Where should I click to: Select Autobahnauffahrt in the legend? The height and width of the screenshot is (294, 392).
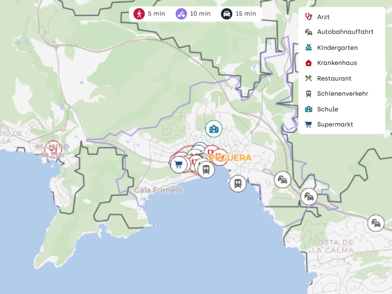point(345,32)
